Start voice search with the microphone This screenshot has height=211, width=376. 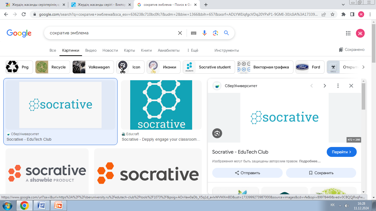[205, 33]
